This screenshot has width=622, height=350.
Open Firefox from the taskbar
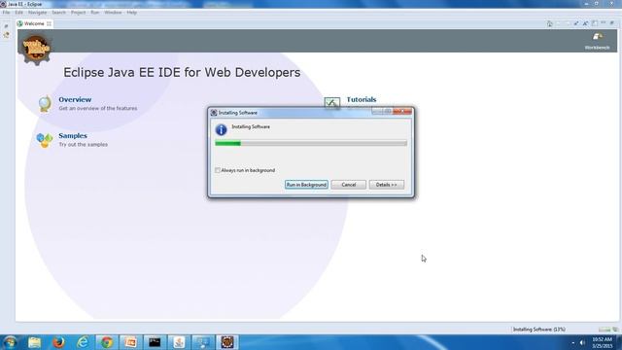pyautogui.click(x=58, y=342)
